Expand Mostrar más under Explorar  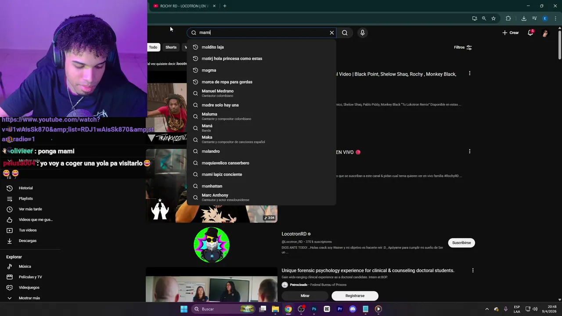[x=29, y=298]
